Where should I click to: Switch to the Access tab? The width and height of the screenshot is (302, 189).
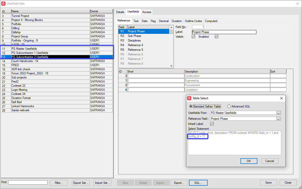pos(147,12)
